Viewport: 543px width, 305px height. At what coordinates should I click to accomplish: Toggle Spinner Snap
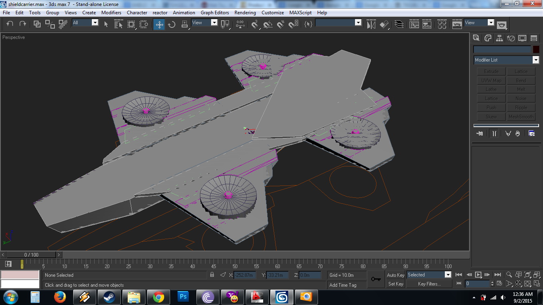(x=293, y=24)
